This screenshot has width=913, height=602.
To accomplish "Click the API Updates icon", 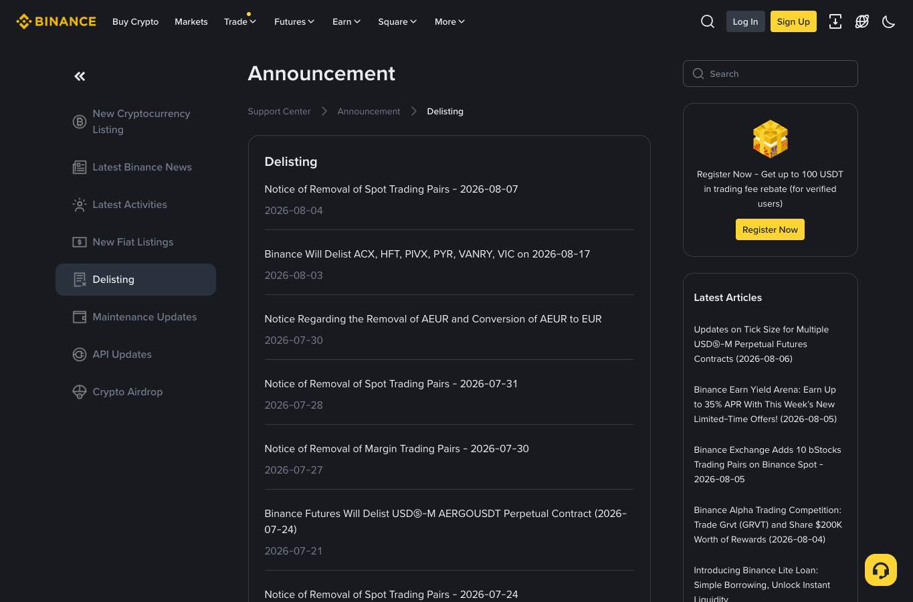I will 80,355.
